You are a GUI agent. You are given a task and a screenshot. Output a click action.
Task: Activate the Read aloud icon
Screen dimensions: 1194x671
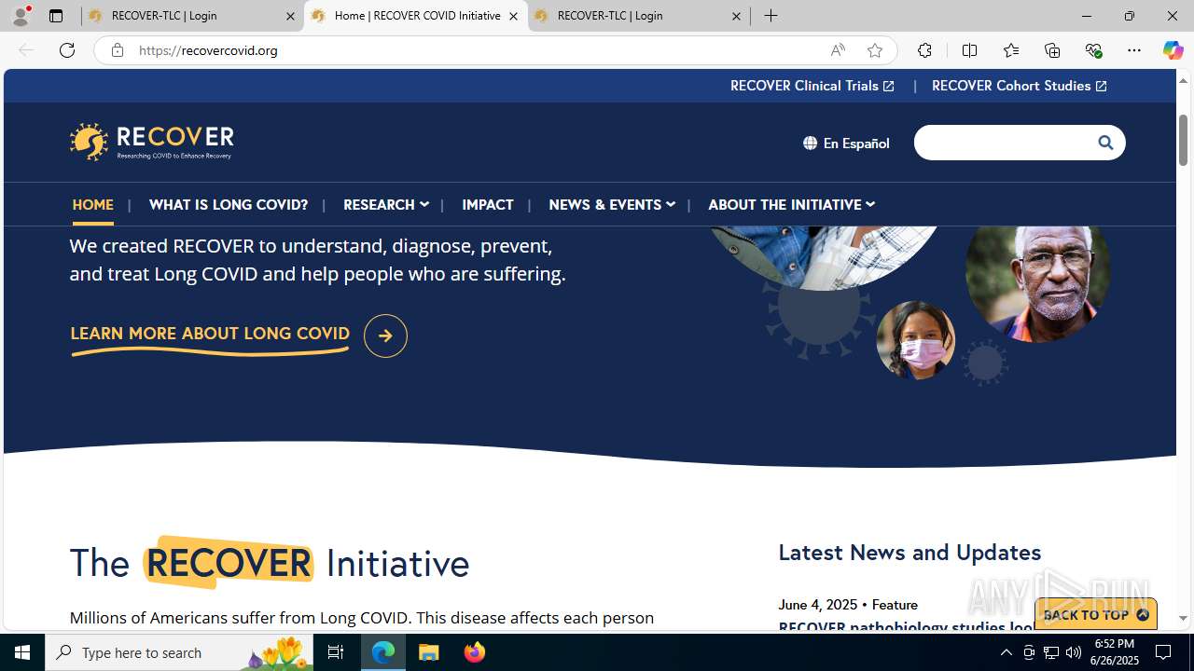coord(838,50)
